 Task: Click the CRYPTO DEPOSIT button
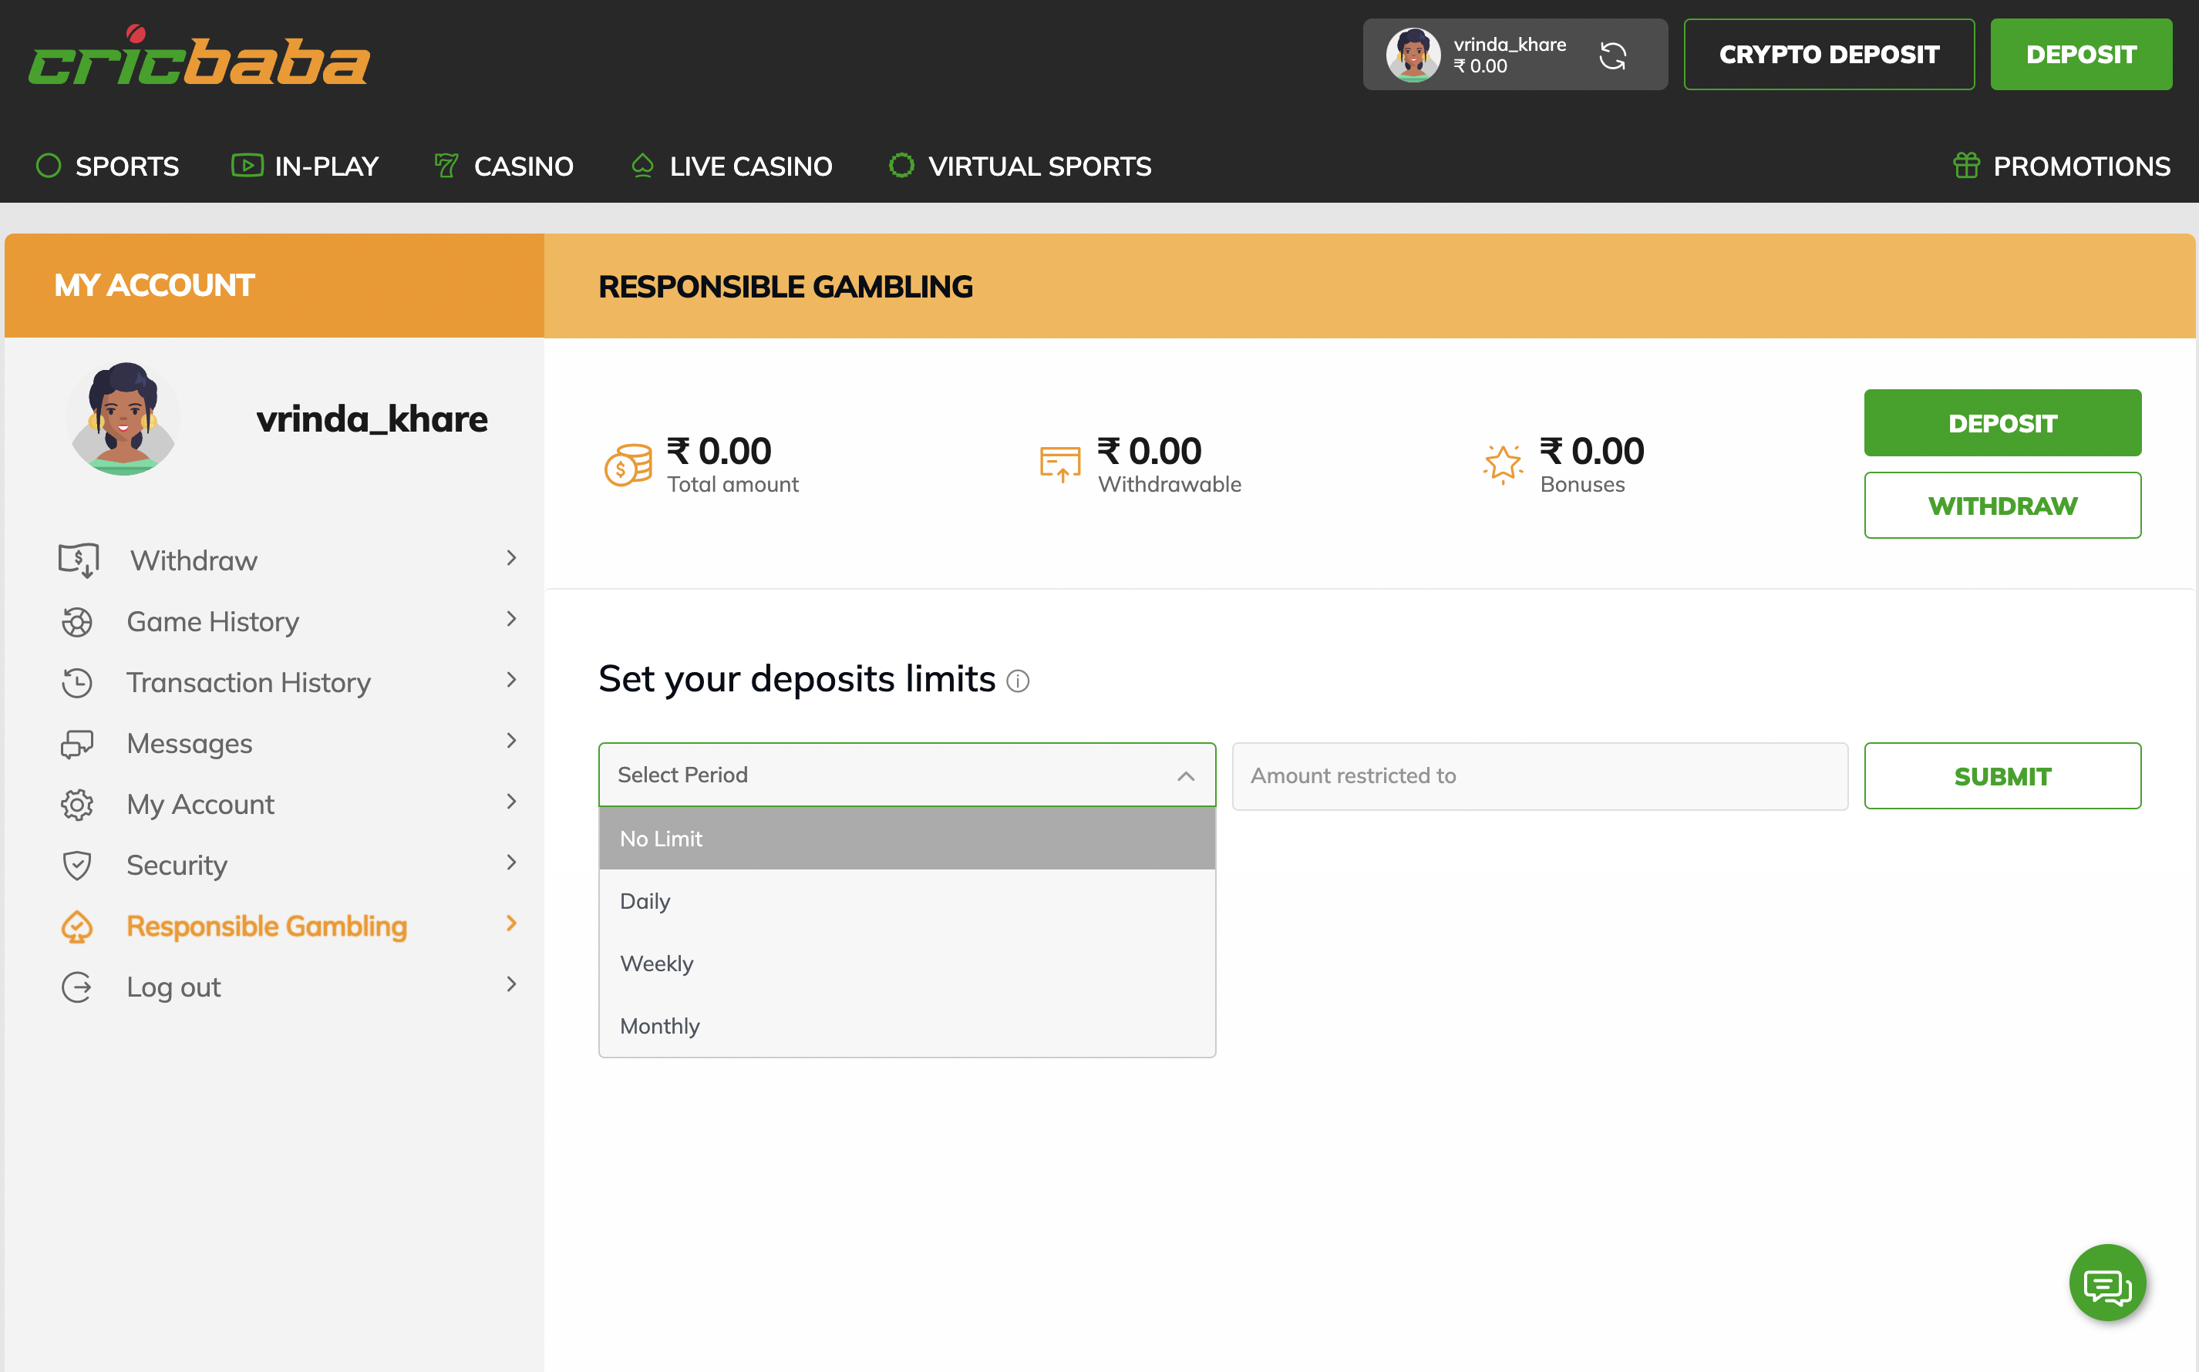pyautogui.click(x=1829, y=53)
